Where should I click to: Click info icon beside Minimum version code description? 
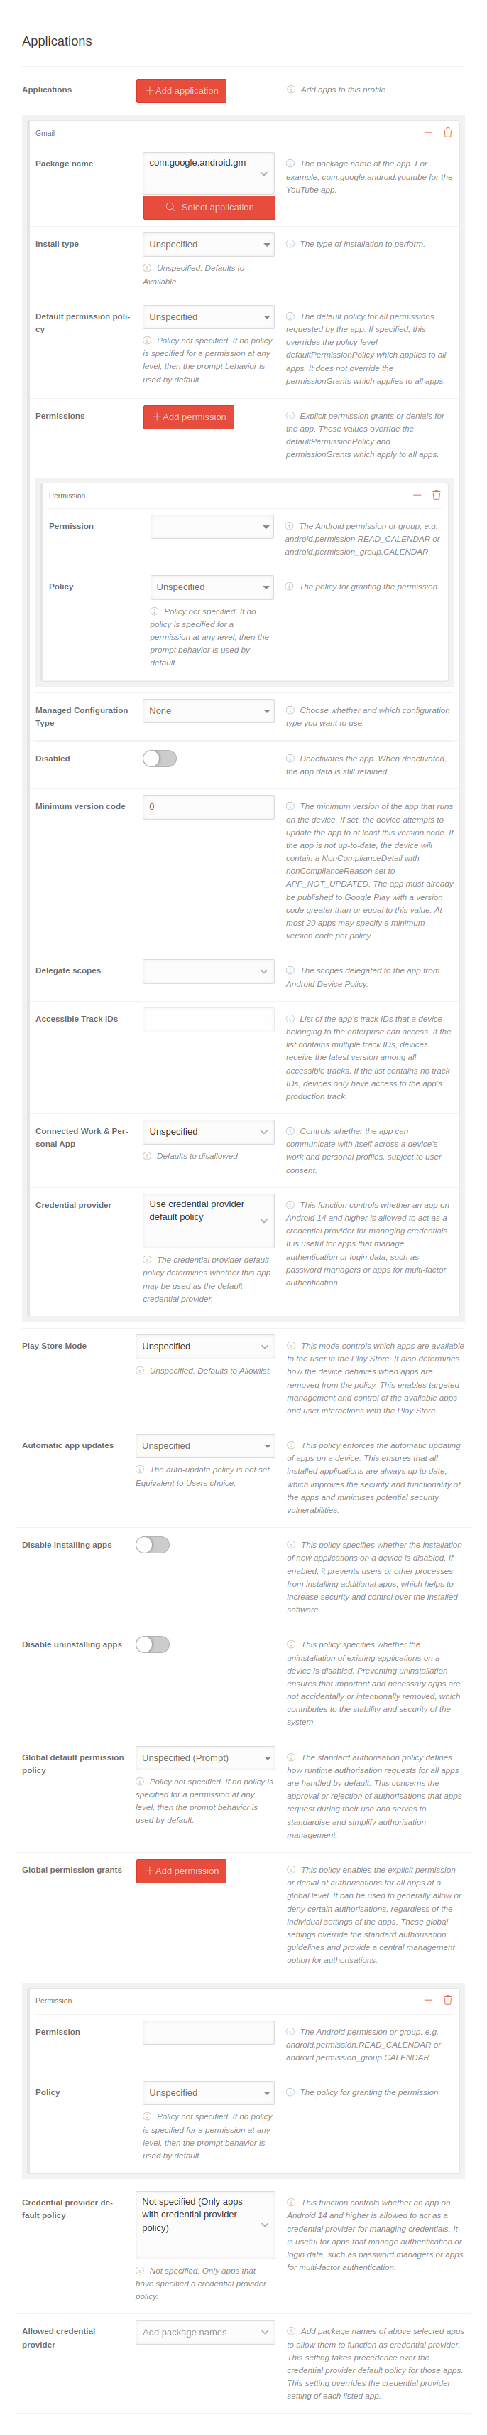click(x=290, y=806)
